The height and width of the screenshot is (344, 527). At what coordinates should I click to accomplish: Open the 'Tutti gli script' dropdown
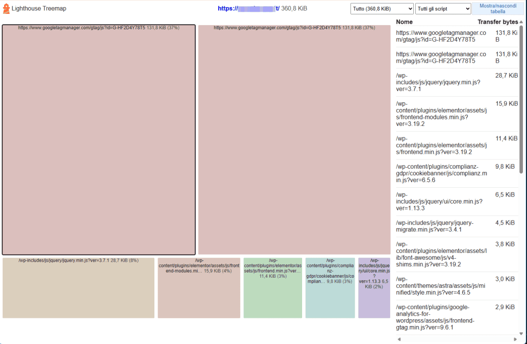tap(443, 9)
